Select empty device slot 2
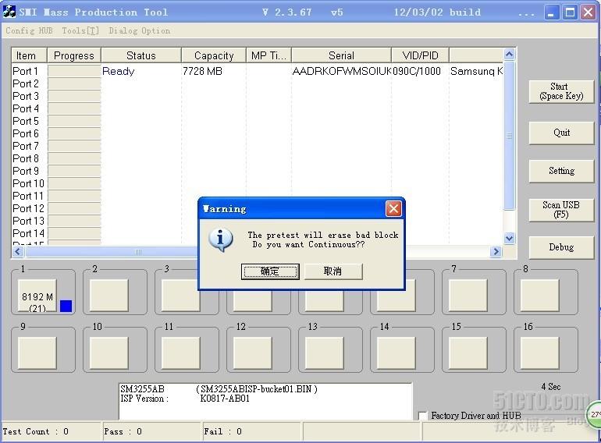The image size is (601, 443). click(x=108, y=295)
